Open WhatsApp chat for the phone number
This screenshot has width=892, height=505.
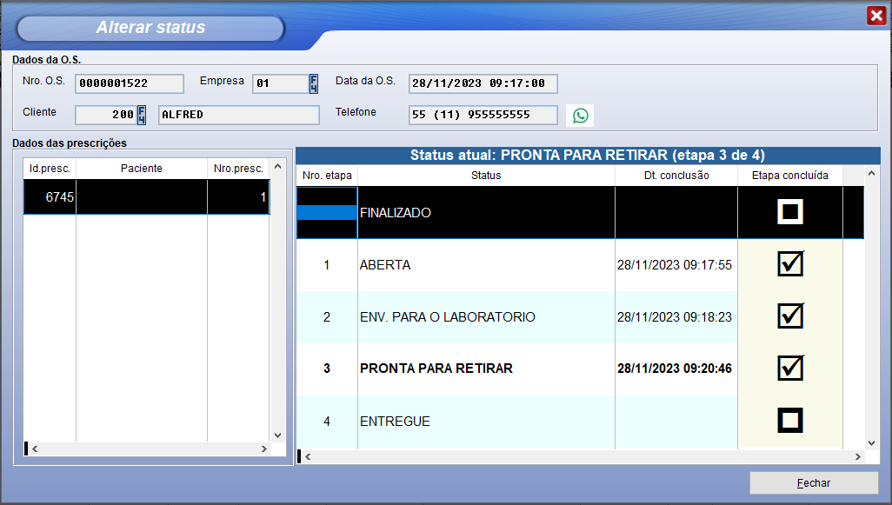pos(580,115)
